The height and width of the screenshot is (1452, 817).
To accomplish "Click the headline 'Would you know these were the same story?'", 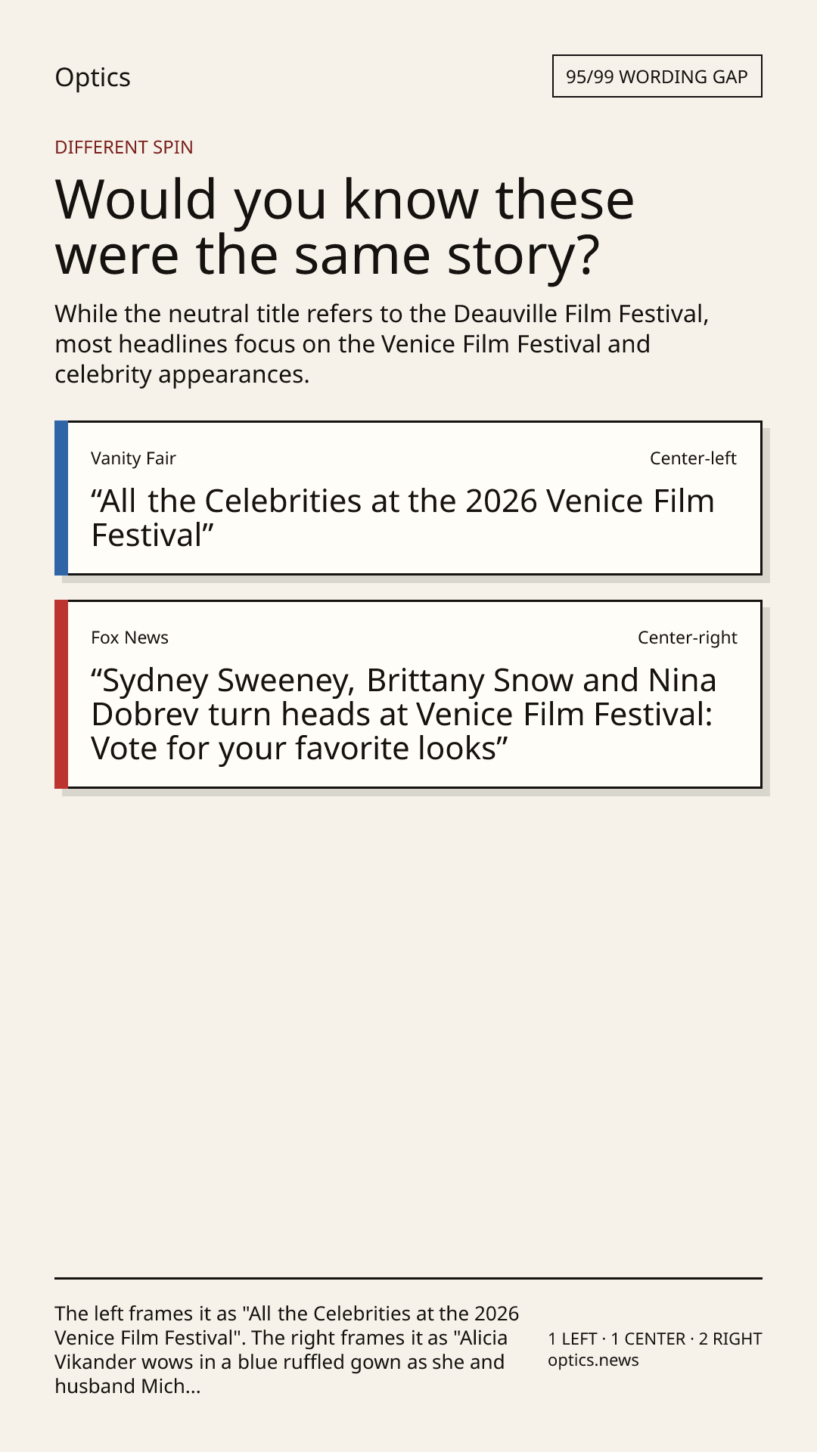I will [344, 227].
